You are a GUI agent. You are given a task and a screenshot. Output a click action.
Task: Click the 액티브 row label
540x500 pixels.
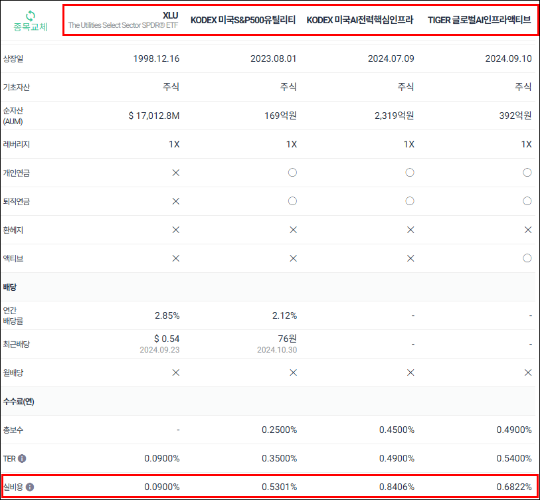pos(13,259)
